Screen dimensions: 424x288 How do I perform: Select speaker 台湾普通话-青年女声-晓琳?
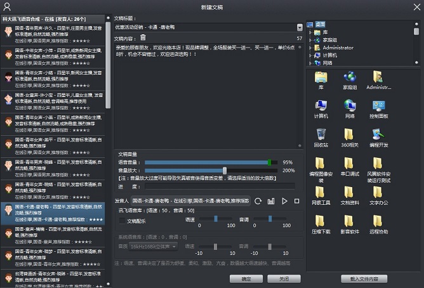pyautogui.click(x=53, y=278)
